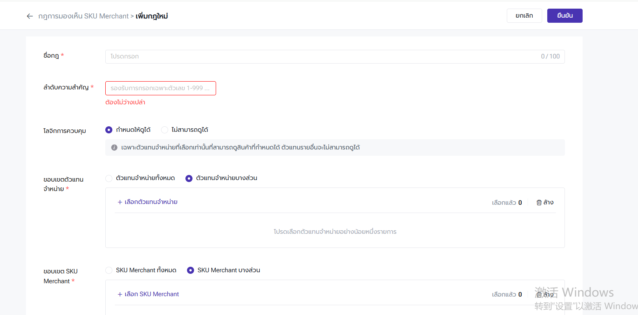Click the plus icon beside เลือก SKU Merchant
This screenshot has height=315, width=638.
(x=120, y=294)
